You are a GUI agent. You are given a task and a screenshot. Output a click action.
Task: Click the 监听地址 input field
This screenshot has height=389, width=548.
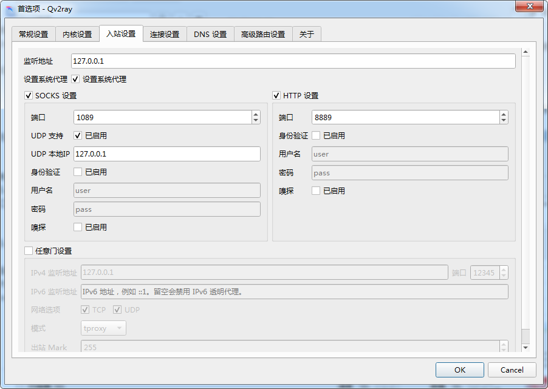pos(293,61)
